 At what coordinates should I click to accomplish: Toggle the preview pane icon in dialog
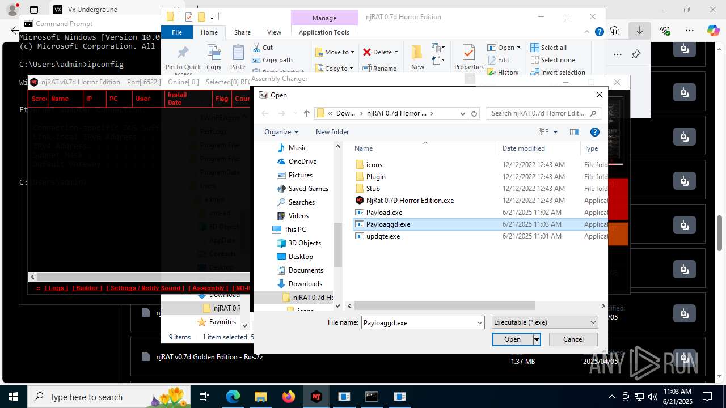tap(575, 132)
